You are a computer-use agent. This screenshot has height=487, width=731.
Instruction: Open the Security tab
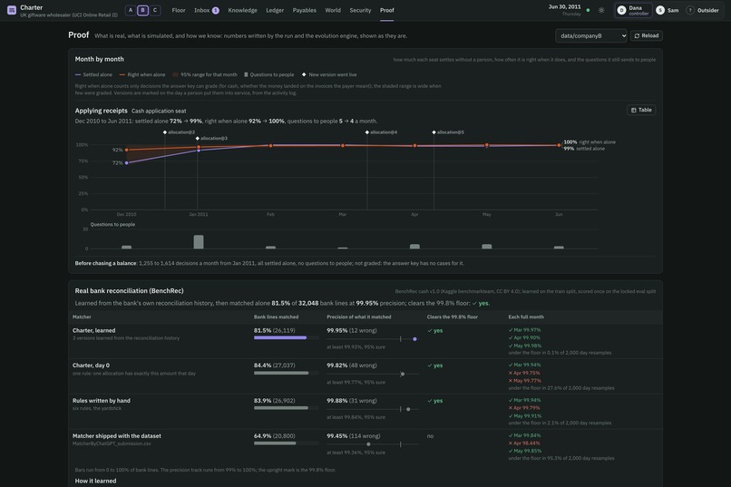pos(360,10)
